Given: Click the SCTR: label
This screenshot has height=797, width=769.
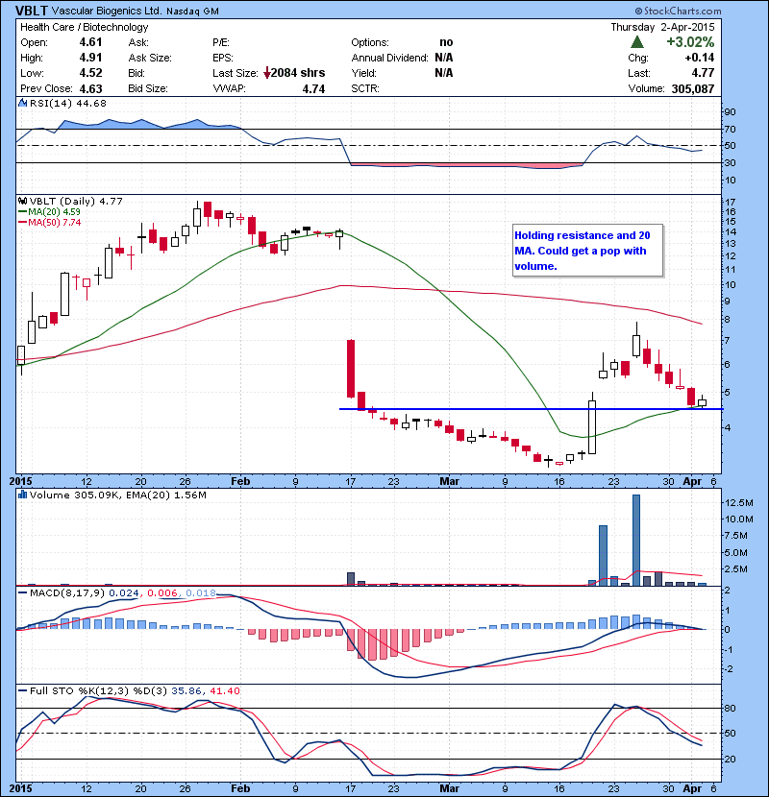Looking at the screenshot, I should [365, 88].
